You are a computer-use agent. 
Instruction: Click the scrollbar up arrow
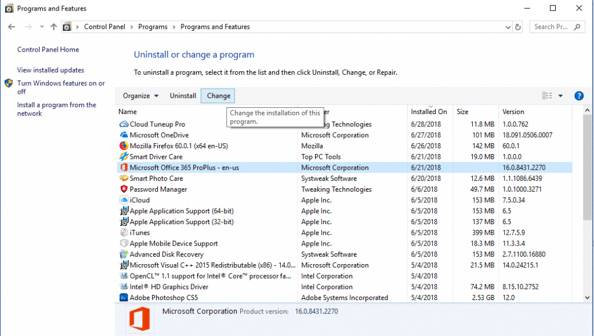click(587, 111)
